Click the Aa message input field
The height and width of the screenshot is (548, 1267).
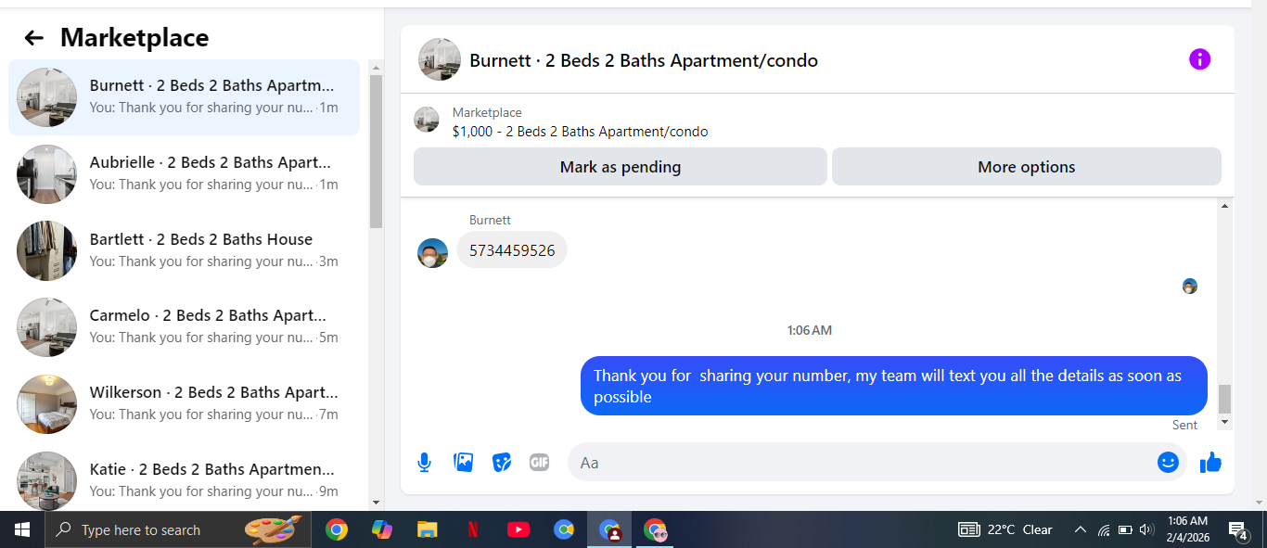click(x=863, y=462)
